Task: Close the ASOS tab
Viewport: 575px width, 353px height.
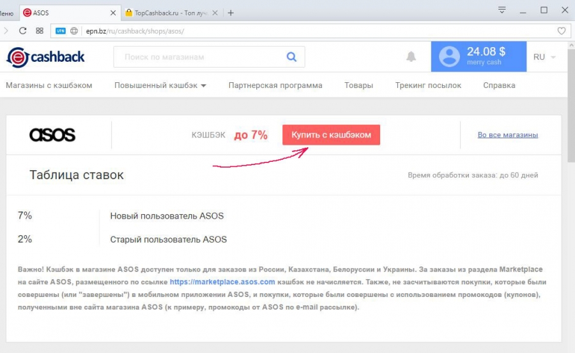Action: click(113, 13)
